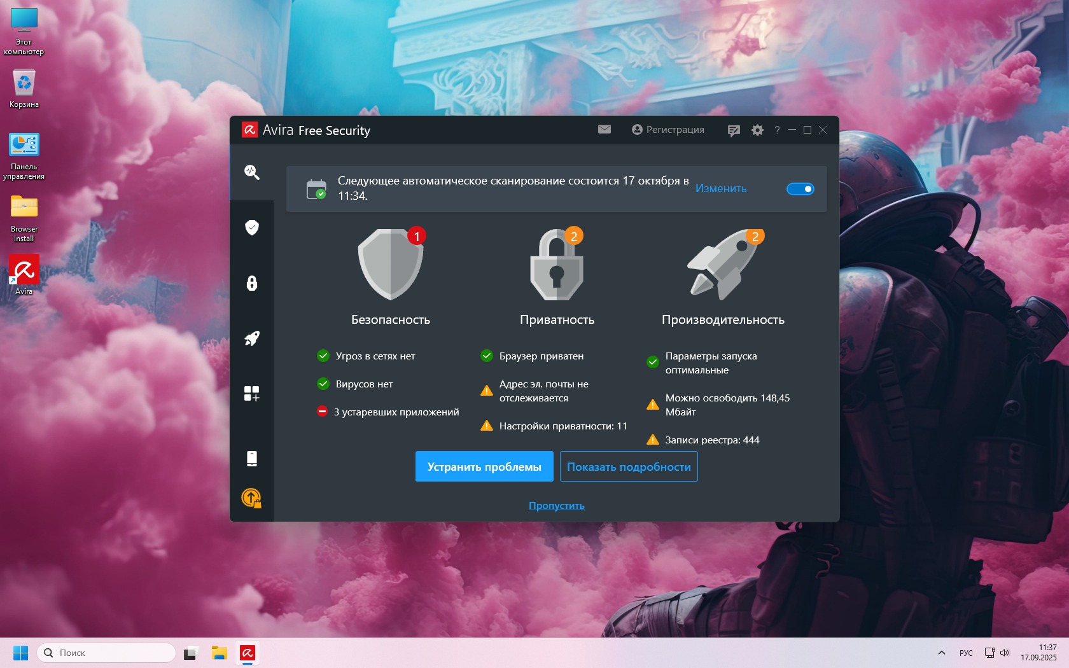1069x668 pixels.
Task: Select the Recycle Bin desktop icon
Action: pyautogui.click(x=24, y=88)
